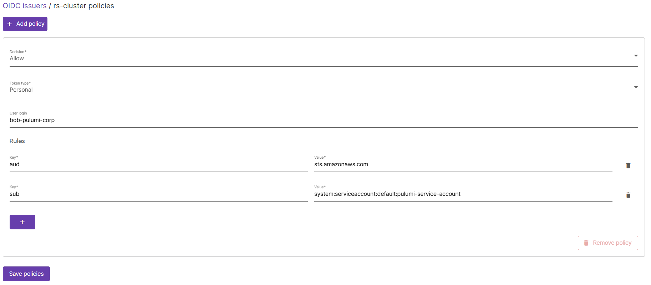Click the plus icon inside Add policy

10,24
